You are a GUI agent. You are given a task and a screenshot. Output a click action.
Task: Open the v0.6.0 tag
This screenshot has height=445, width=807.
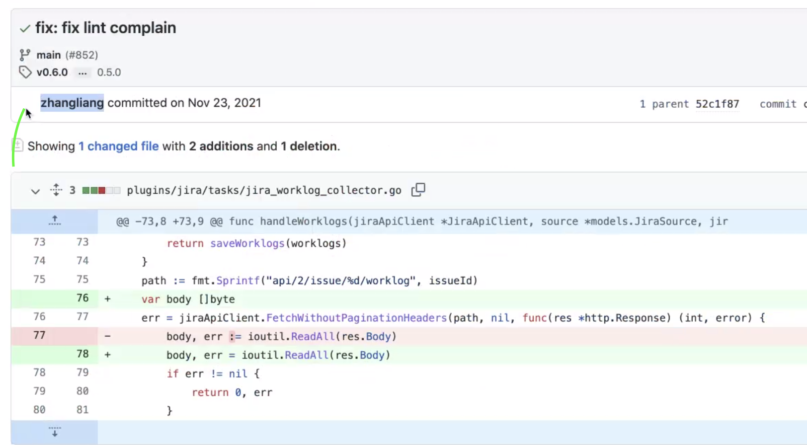[52, 73]
